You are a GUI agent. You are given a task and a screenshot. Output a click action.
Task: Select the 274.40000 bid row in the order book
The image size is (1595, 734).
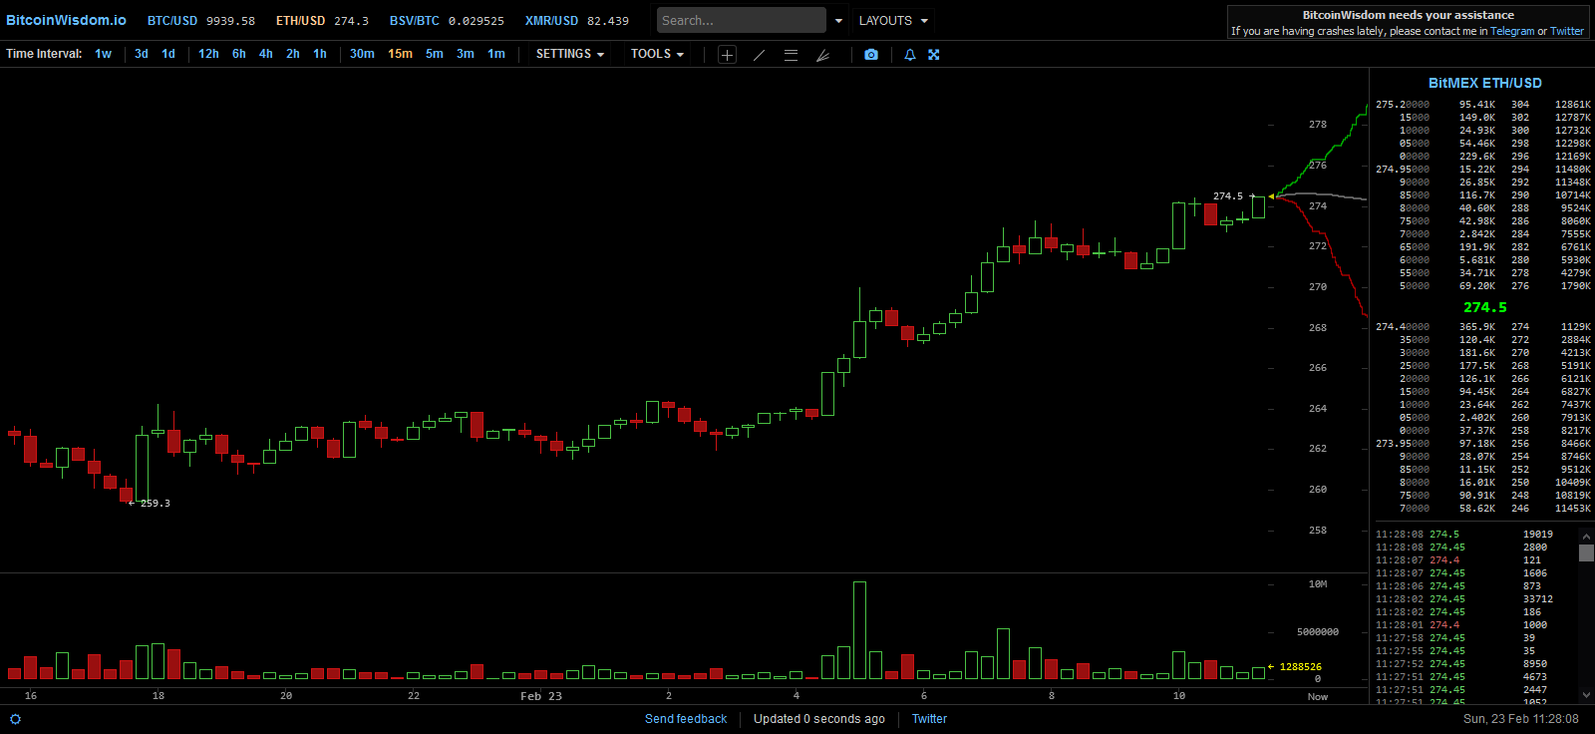[1483, 327]
